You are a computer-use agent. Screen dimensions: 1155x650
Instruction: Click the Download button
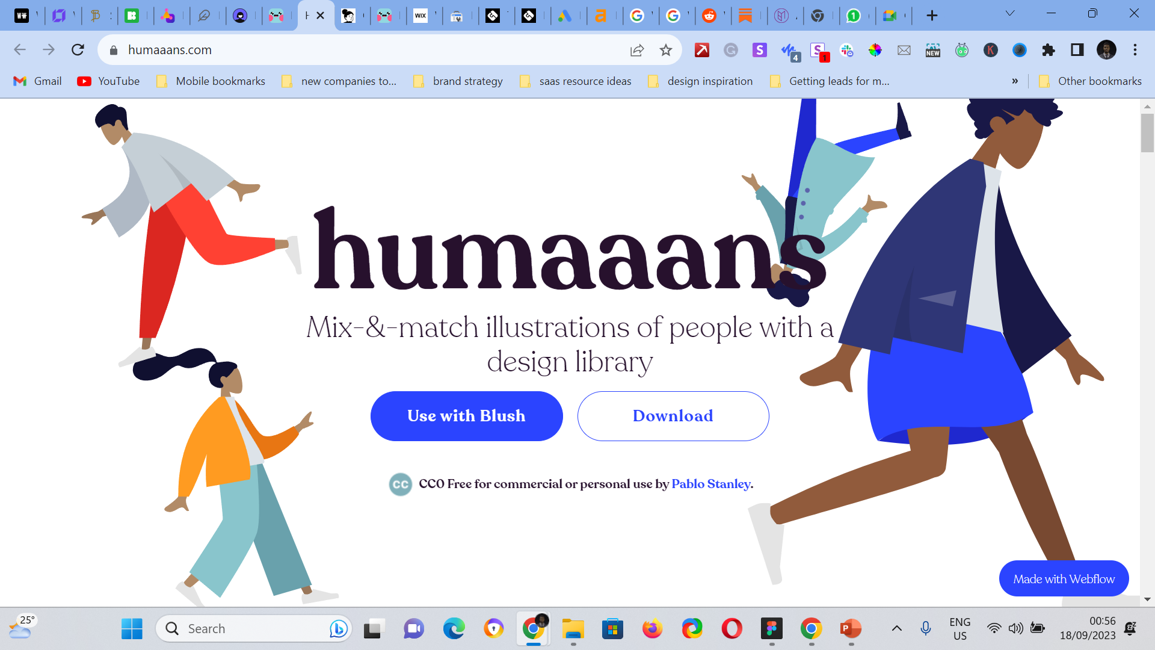673,416
